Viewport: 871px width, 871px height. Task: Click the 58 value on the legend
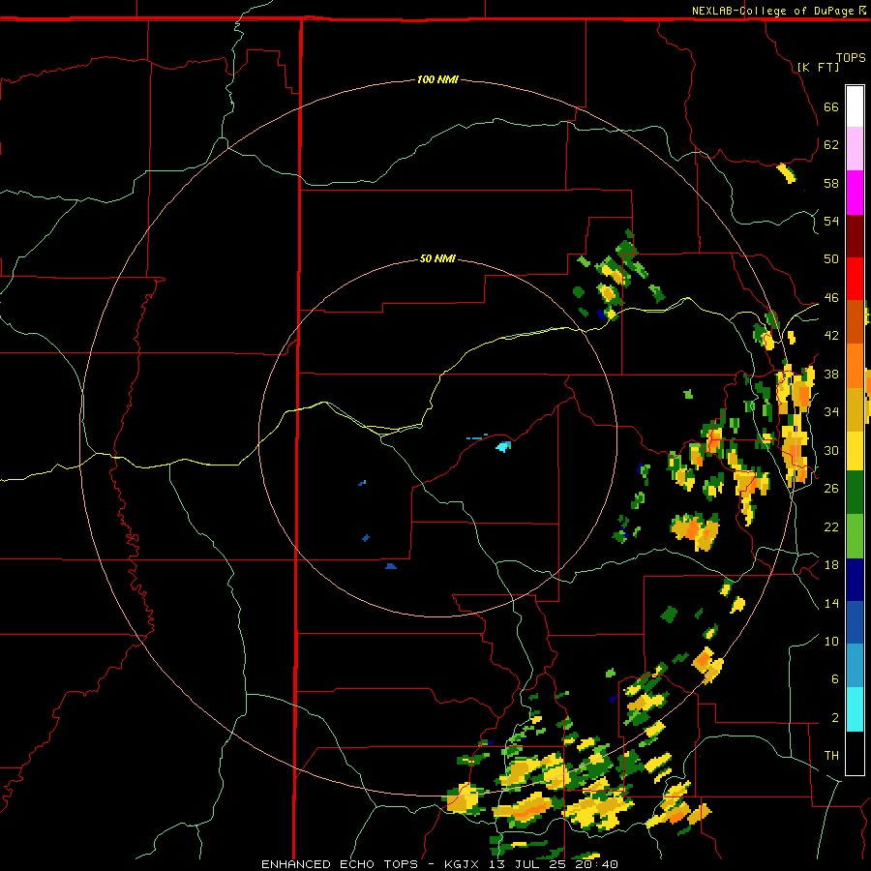coord(831,183)
